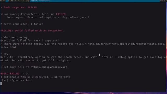
Task: Click the '--scan' option text
Action: click(x=31, y=60)
